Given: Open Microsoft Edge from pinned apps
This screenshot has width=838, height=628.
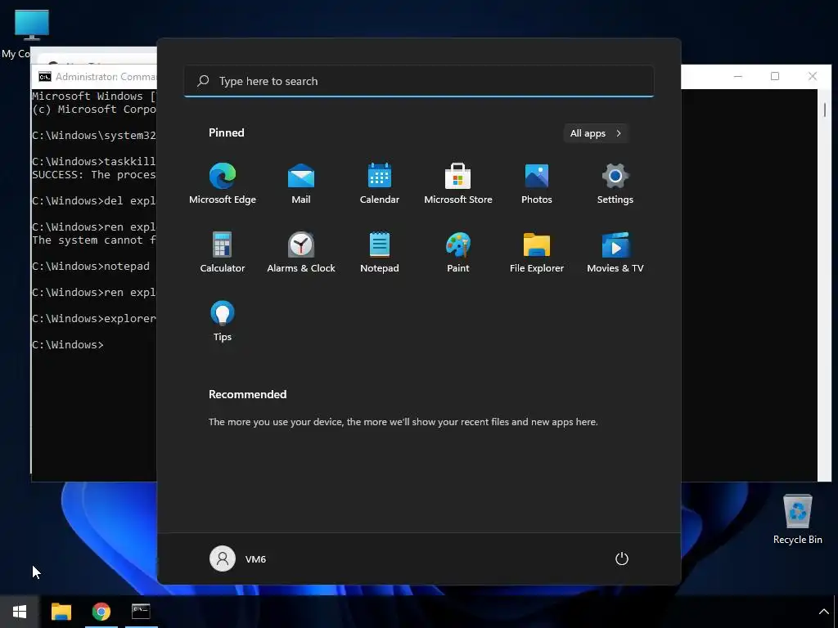Looking at the screenshot, I should click(x=223, y=184).
